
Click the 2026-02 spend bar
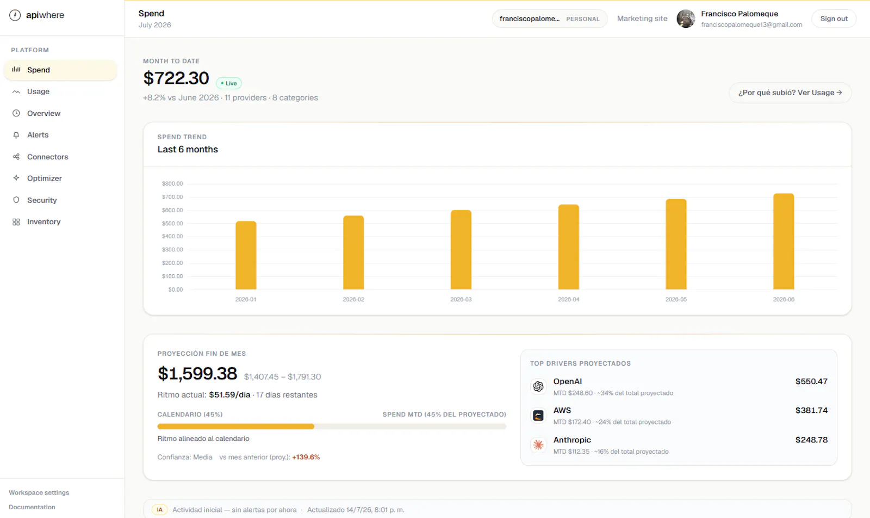click(x=353, y=252)
